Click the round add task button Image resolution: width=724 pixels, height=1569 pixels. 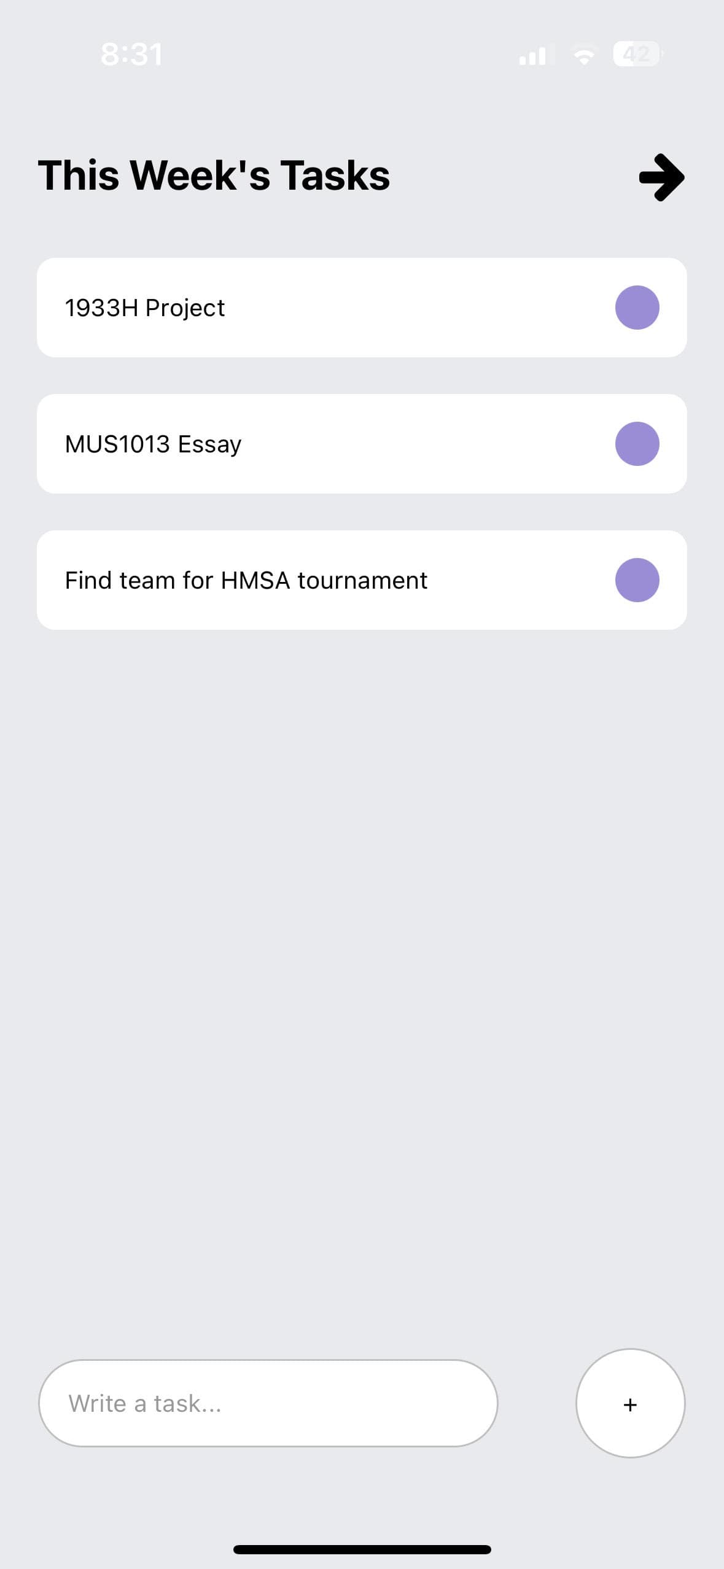[x=630, y=1403]
